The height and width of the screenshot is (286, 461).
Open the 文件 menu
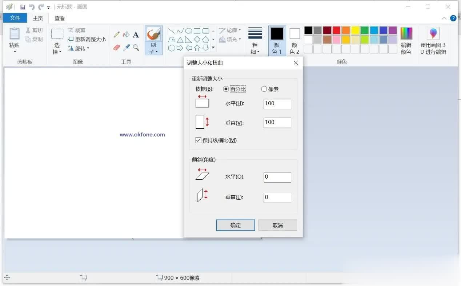pos(15,18)
